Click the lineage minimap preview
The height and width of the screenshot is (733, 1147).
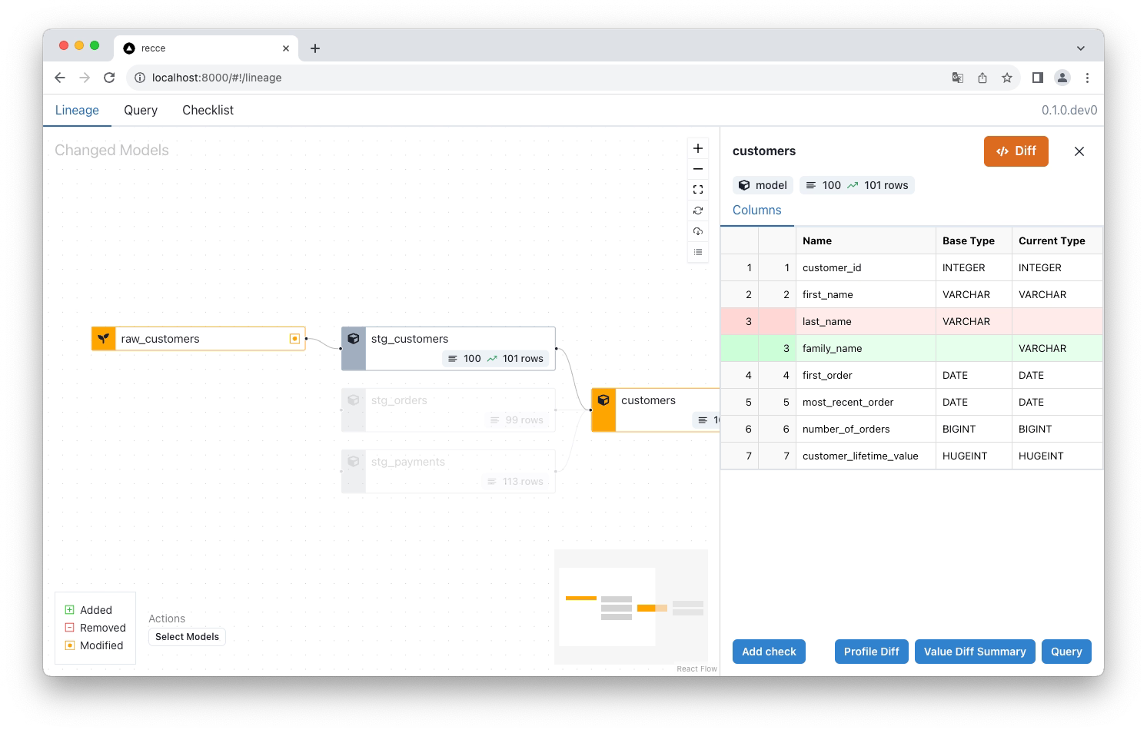pos(630,607)
